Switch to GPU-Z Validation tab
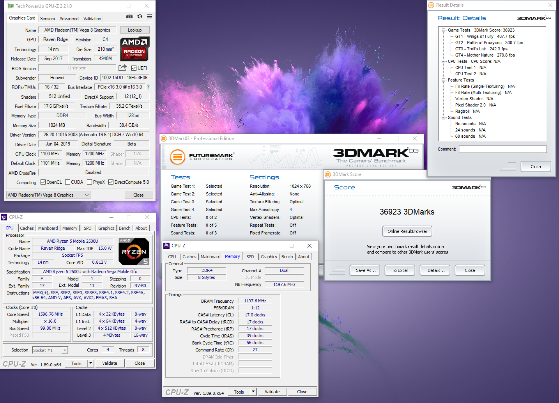559x403 pixels. (92, 19)
